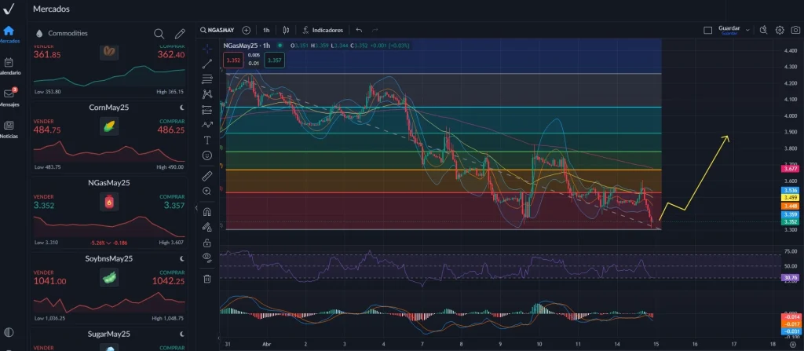Click the SoybnsMay25 soybean icon

click(x=108, y=277)
